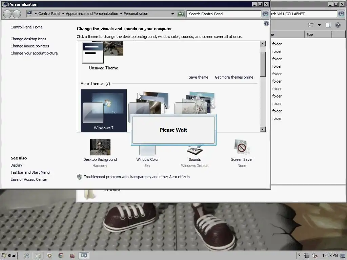
Task: Click the Show desktop tray button
Action: click(x=343, y=256)
